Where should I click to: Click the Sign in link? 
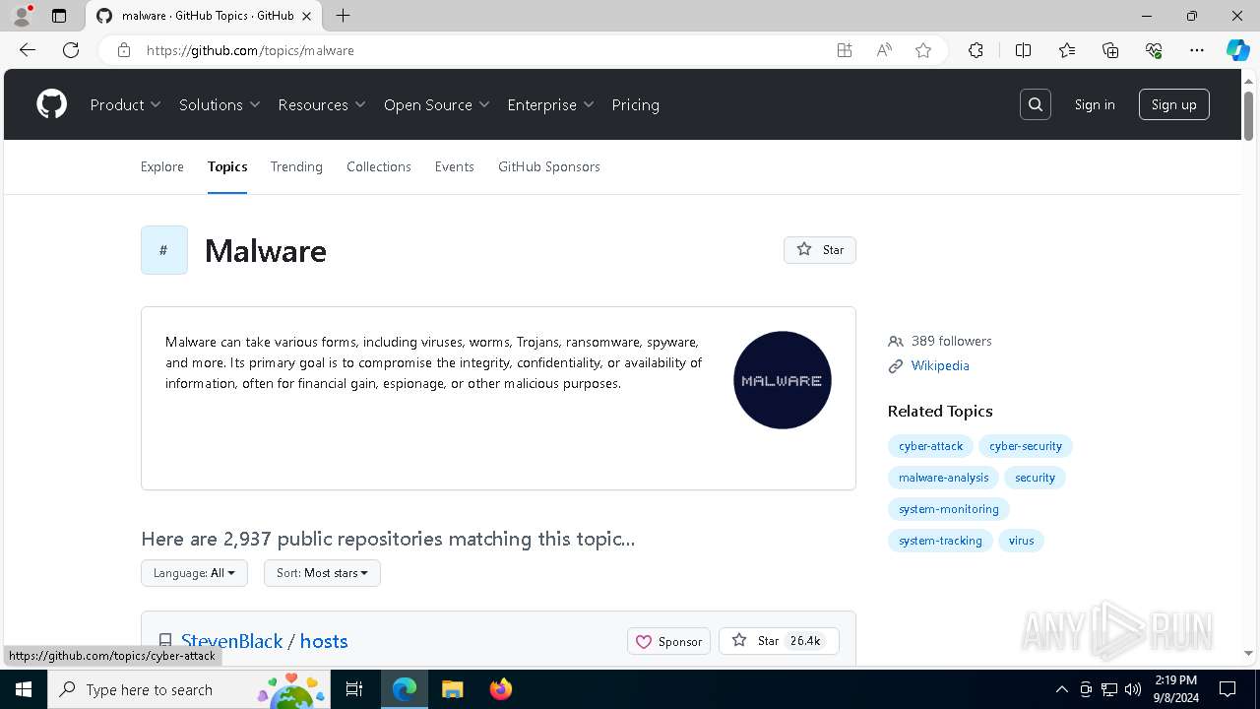1095,104
